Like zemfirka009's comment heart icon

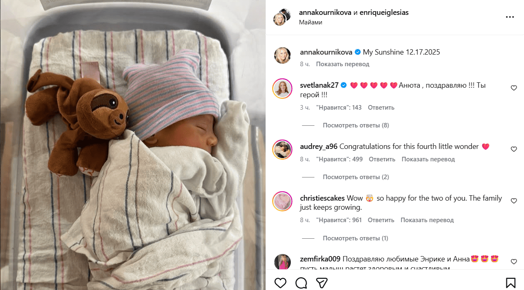(514, 261)
